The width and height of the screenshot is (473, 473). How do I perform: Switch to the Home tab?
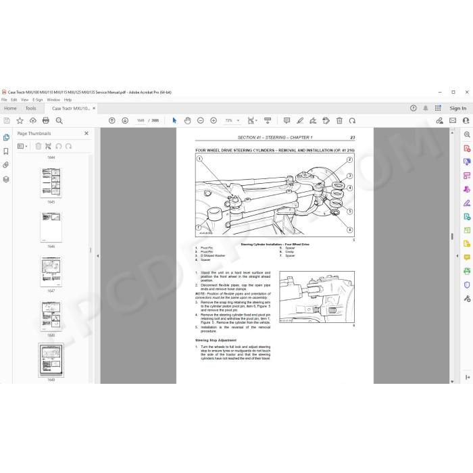click(10, 108)
